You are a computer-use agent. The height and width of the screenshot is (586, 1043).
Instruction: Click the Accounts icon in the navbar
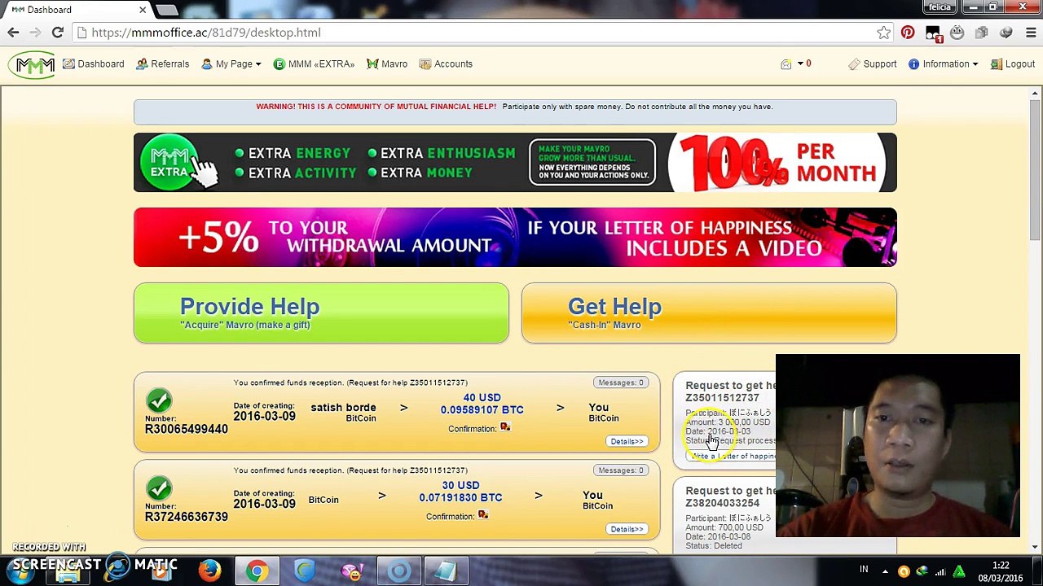pos(425,64)
